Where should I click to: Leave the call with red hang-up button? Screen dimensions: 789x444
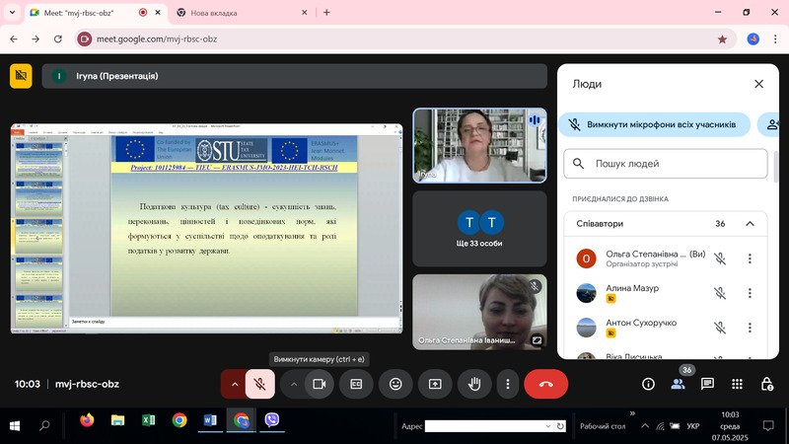(x=546, y=384)
